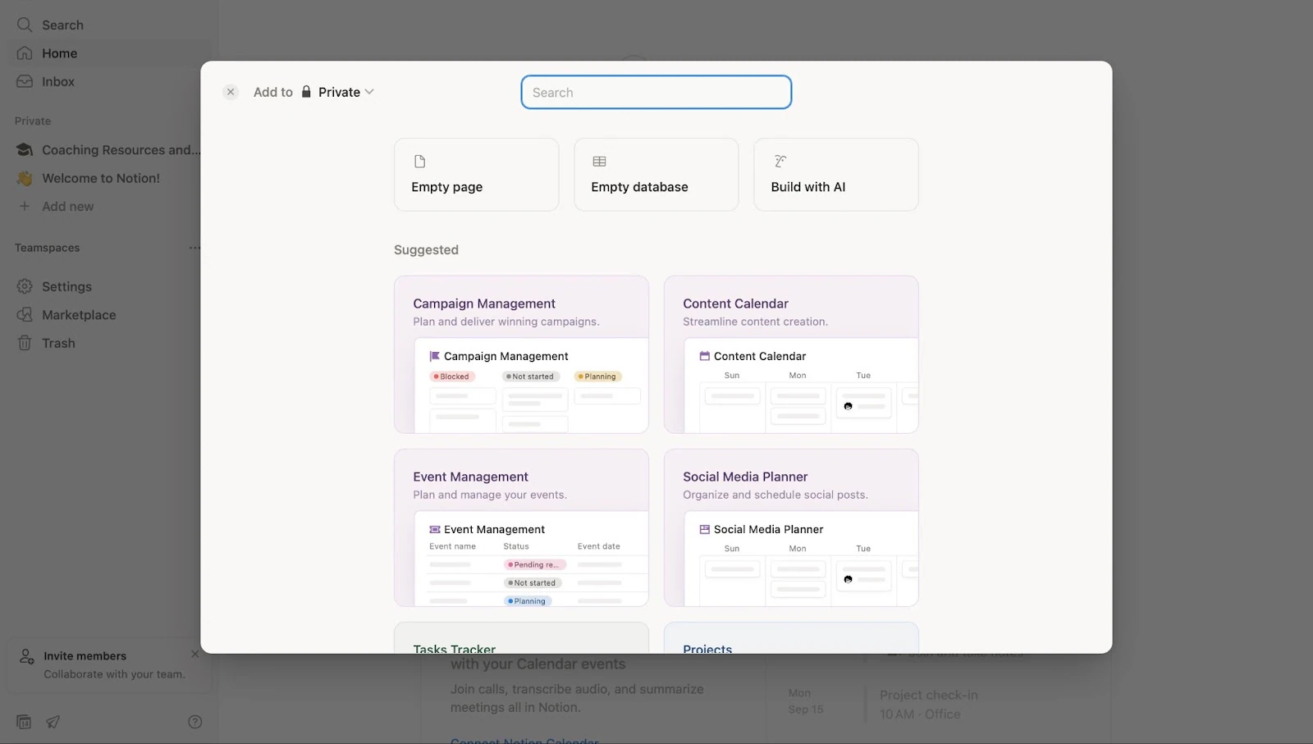Screen dimensions: 1313x744
Task: Click the plus icon beside Add new
Action: point(25,206)
